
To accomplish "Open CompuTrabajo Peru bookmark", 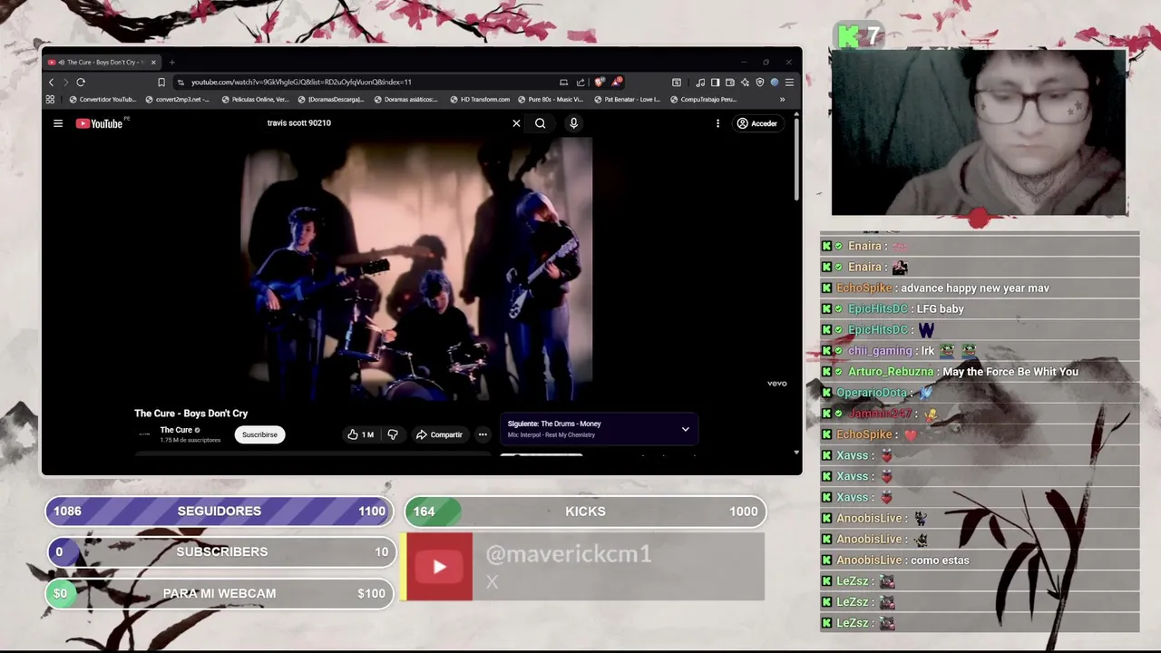I will tap(702, 100).
